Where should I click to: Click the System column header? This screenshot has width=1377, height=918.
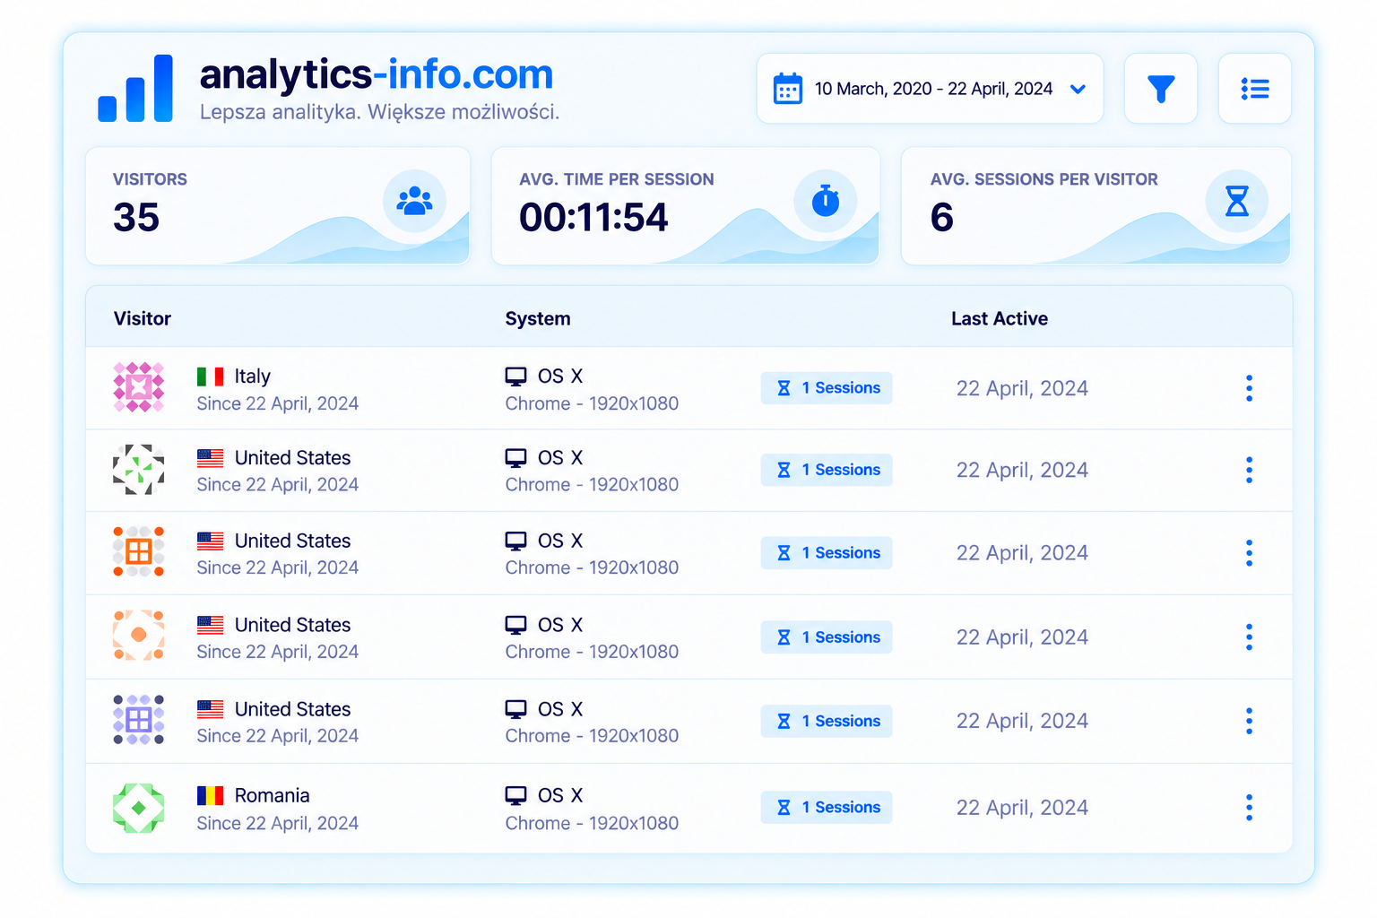pyautogui.click(x=538, y=318)
